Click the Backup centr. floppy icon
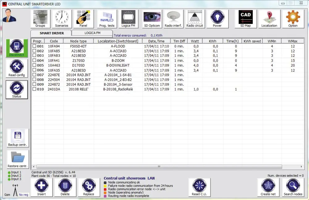This screenshot has height=200, width=309. (x=18, y=138)
